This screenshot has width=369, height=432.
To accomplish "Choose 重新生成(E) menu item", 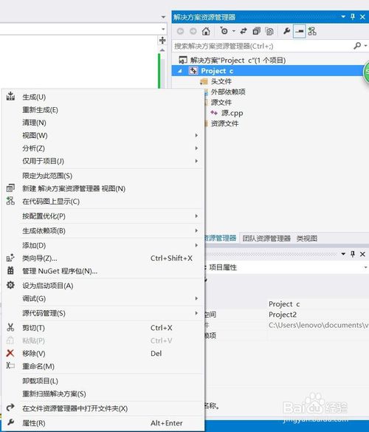I will [x=103, y=110].
